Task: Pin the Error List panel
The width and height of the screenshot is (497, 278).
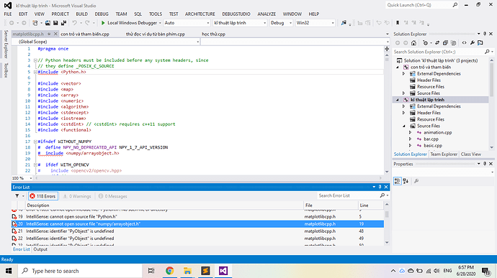Action: 380,187
